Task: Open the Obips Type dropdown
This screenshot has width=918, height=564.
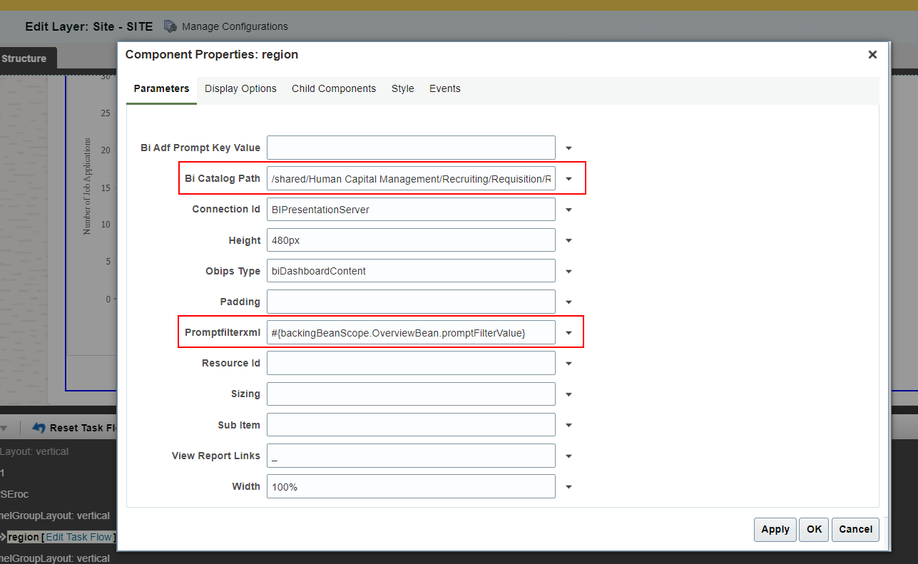Action: click(568, 270)
